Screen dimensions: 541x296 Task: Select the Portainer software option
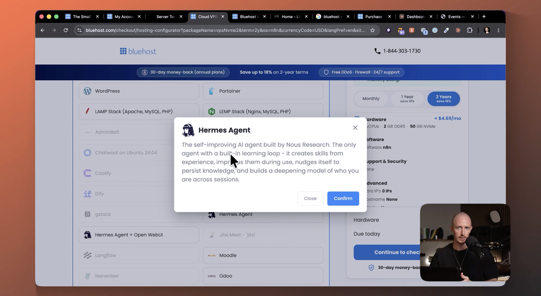point(263,91)
